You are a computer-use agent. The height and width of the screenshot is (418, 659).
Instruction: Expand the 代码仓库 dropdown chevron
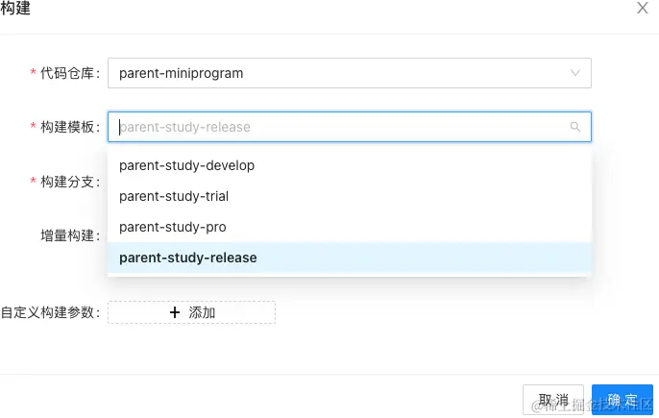point(575,73)
